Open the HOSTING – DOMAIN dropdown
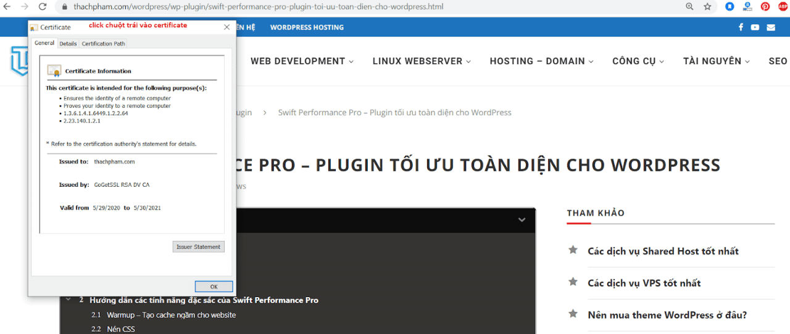This screenshot has height=334, width=790. tap(541, 61)
